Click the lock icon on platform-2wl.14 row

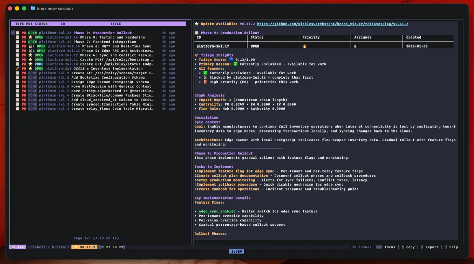pos(31,46)
